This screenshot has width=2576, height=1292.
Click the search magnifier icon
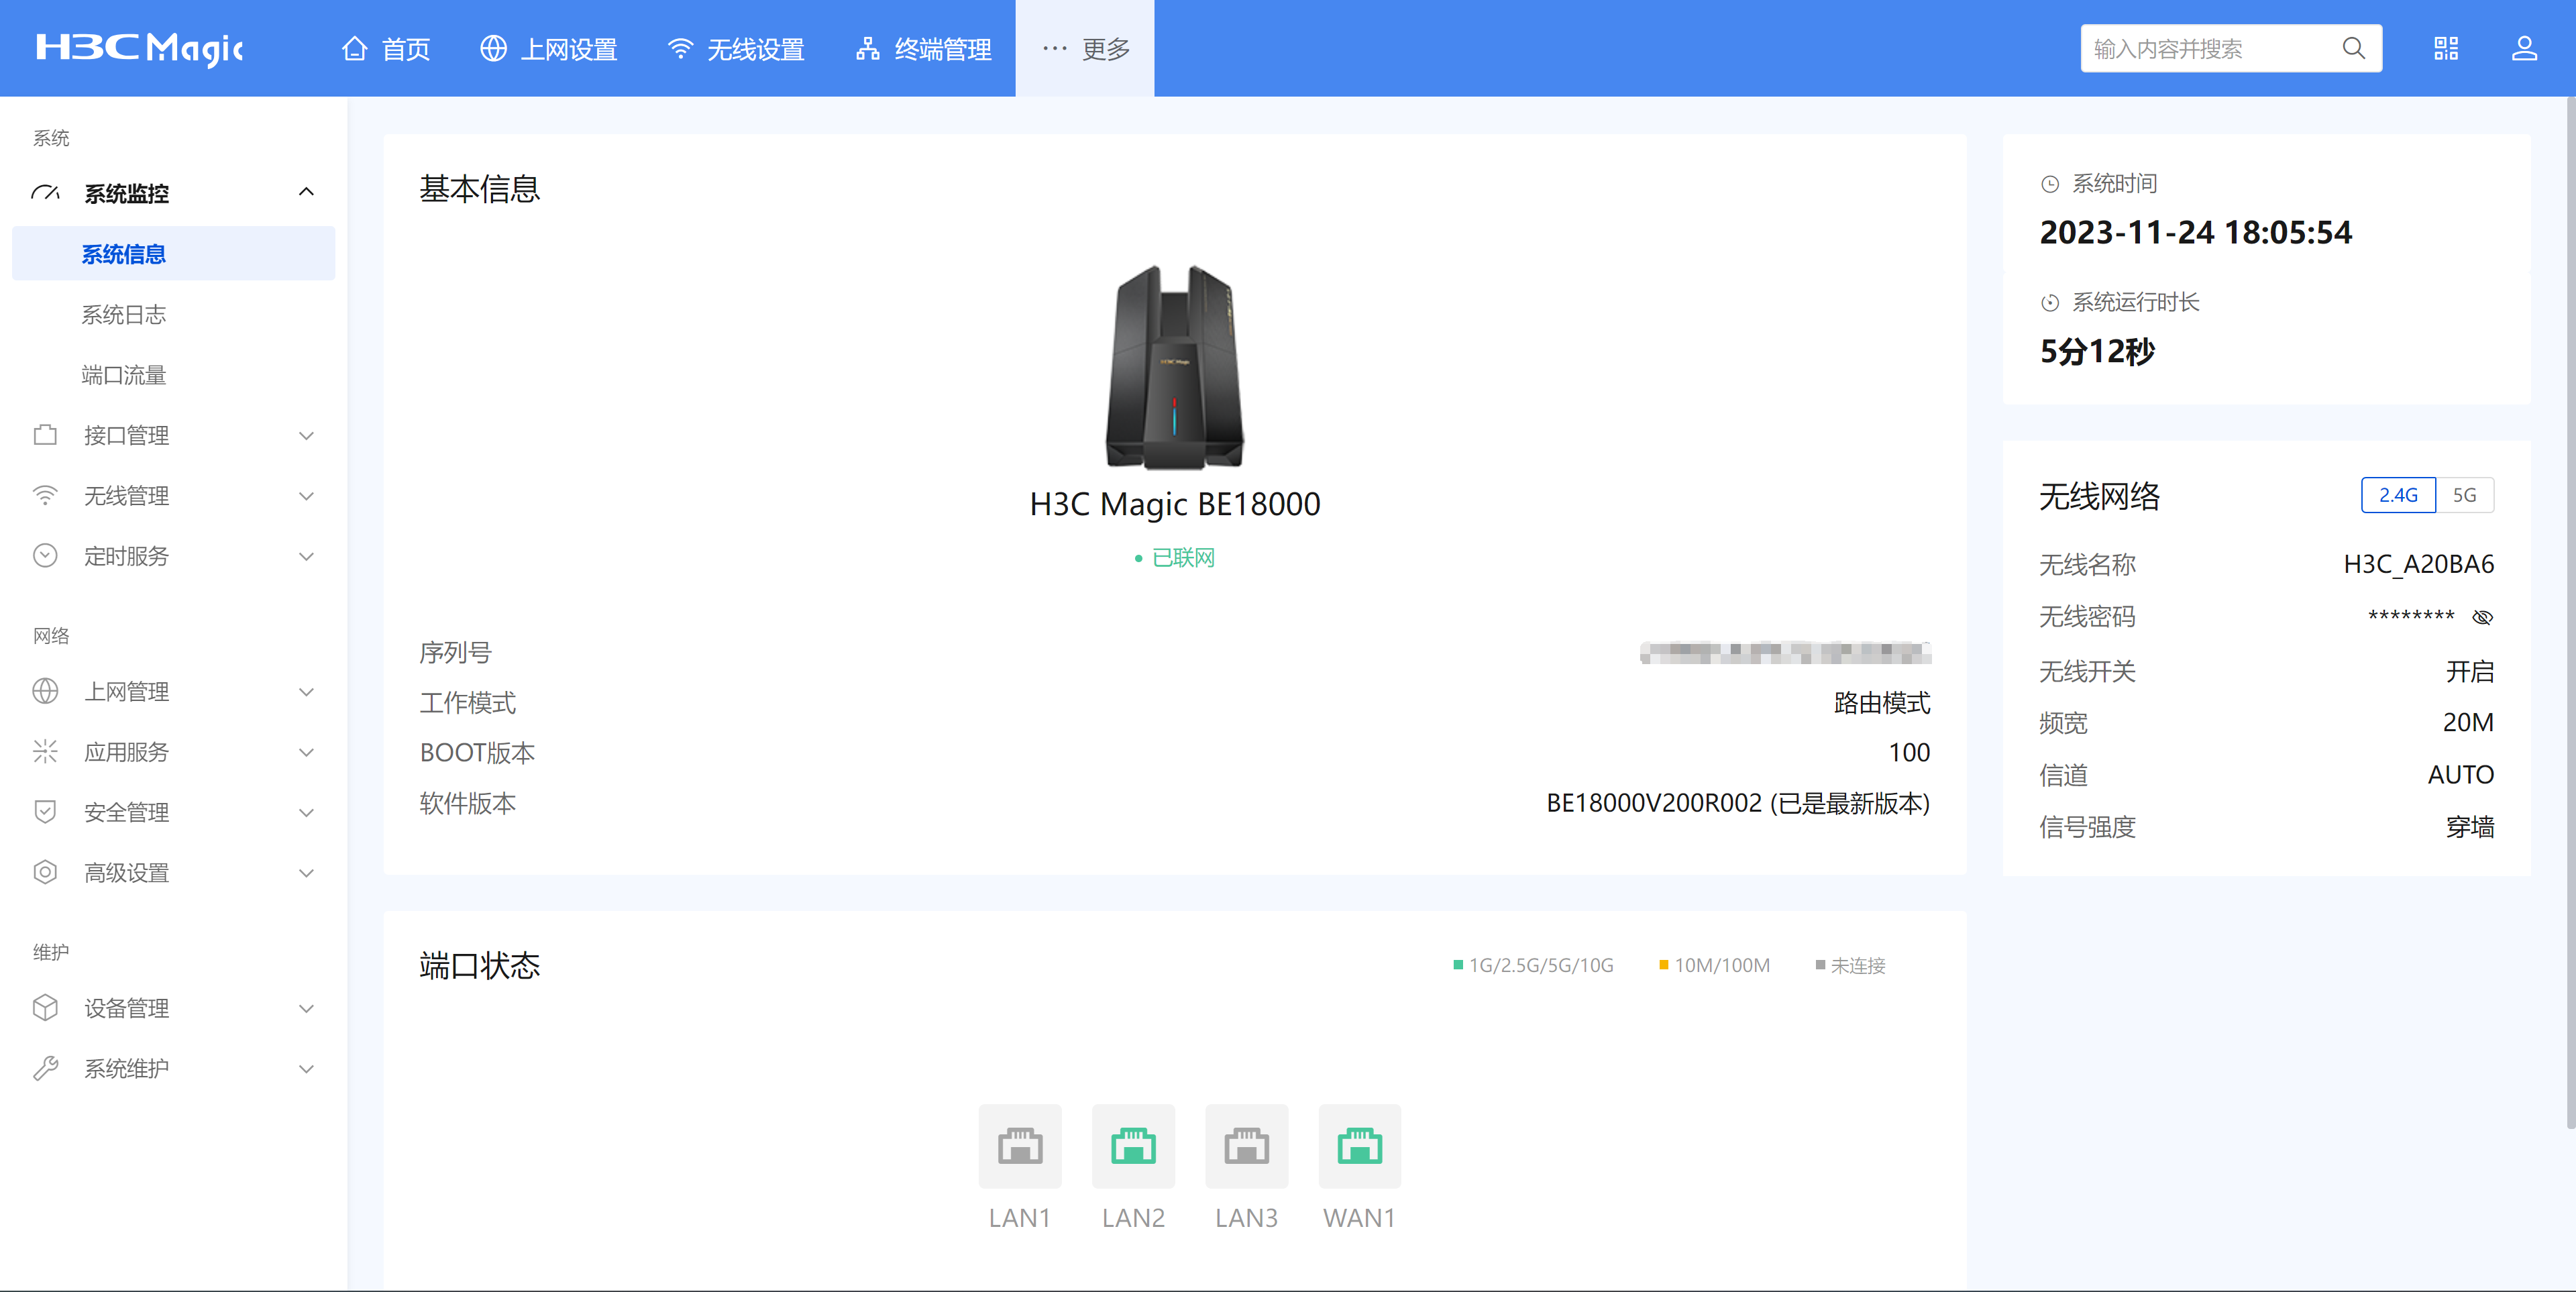point(2353,48)
